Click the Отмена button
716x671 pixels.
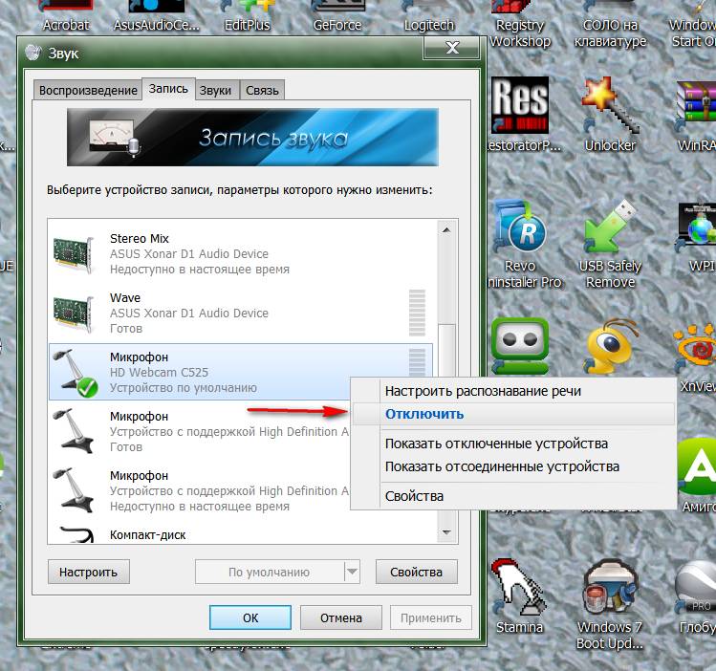pyautogui.click(x=340, y=617)
